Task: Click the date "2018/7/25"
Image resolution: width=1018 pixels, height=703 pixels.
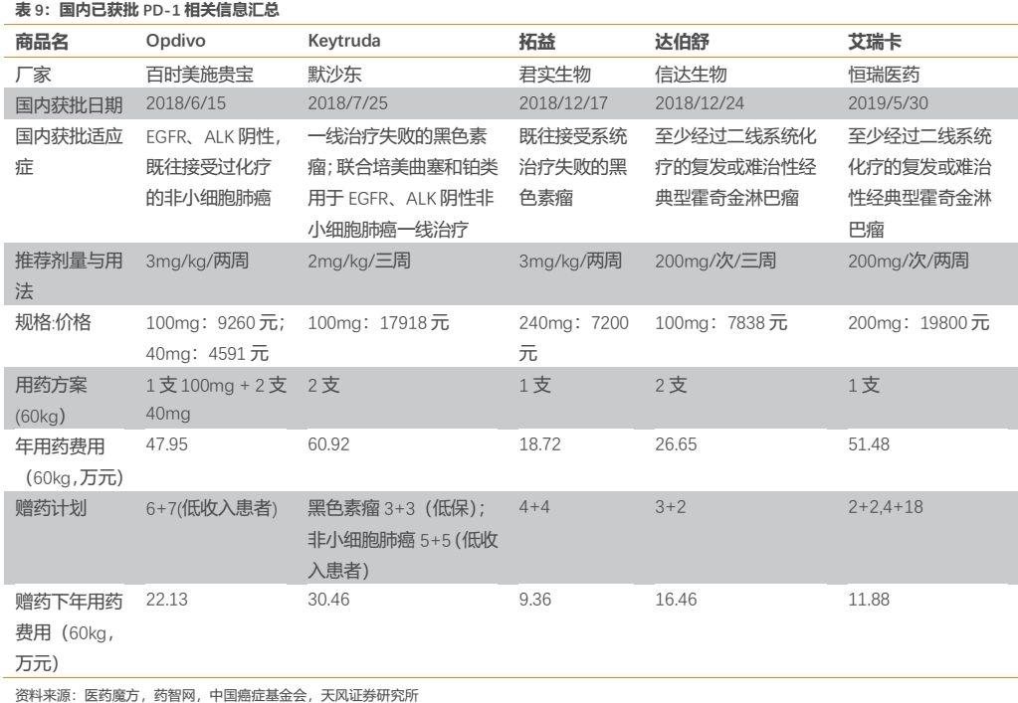Action: (347, 103)
